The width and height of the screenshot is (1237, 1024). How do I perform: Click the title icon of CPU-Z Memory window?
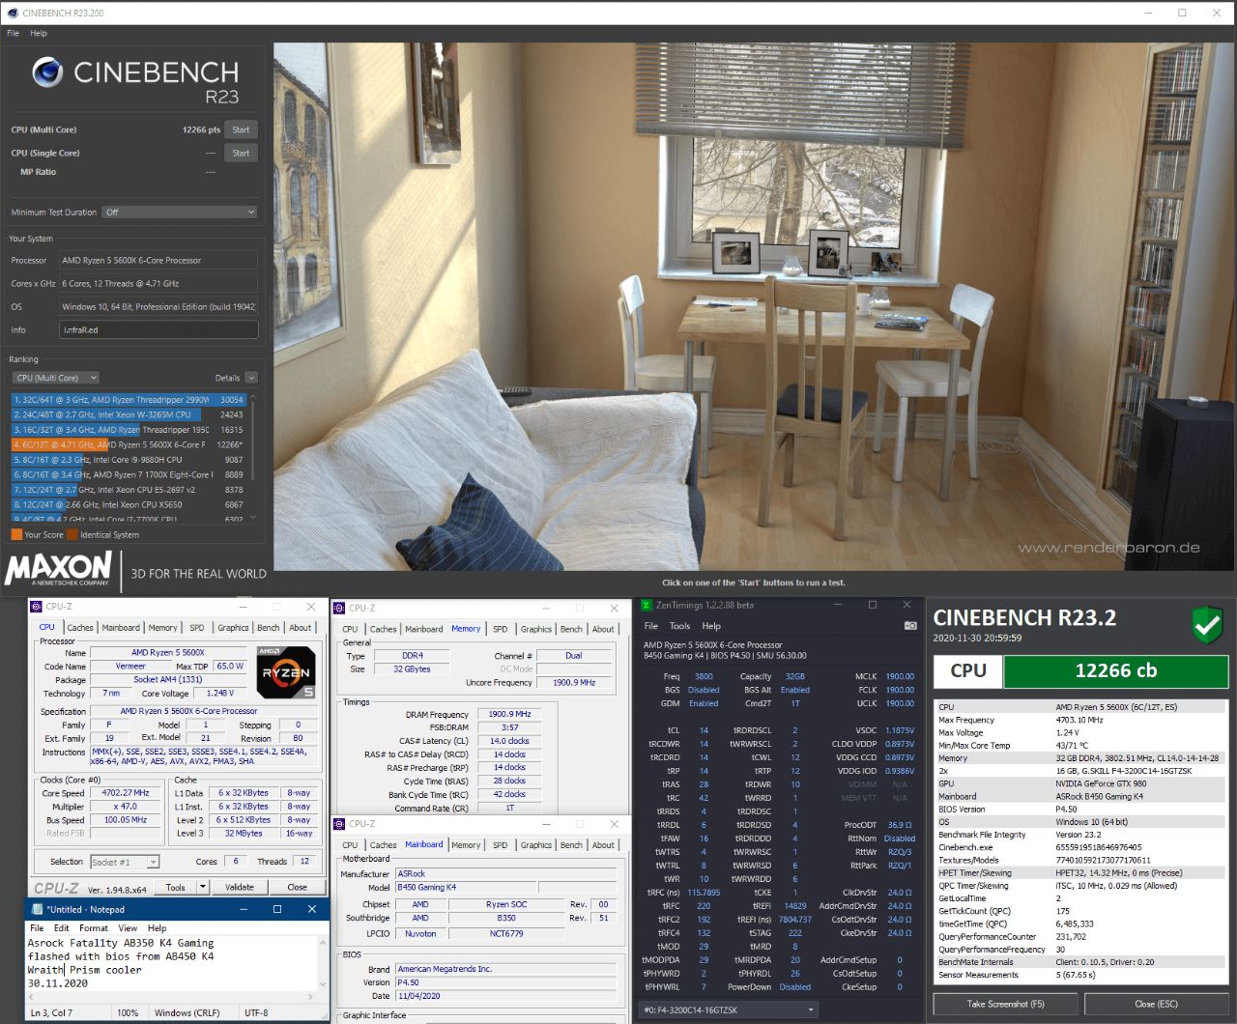340,608
